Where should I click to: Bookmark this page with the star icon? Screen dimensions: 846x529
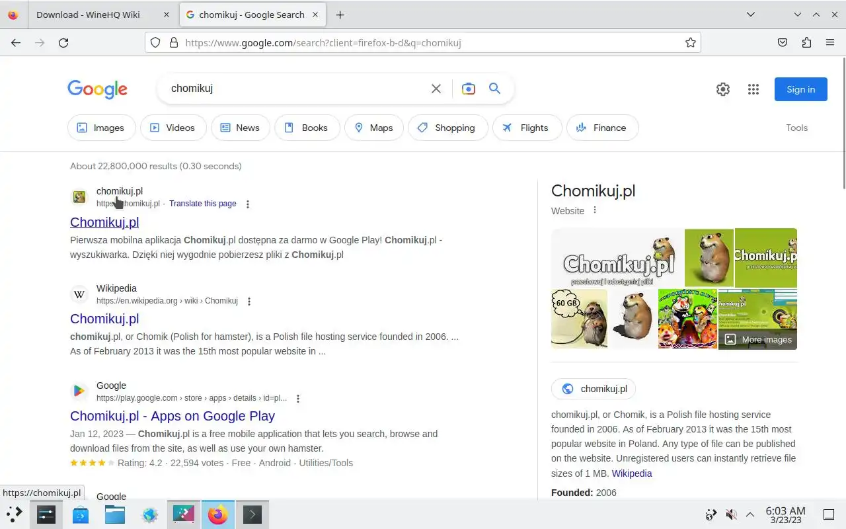(x=691, y=43)
